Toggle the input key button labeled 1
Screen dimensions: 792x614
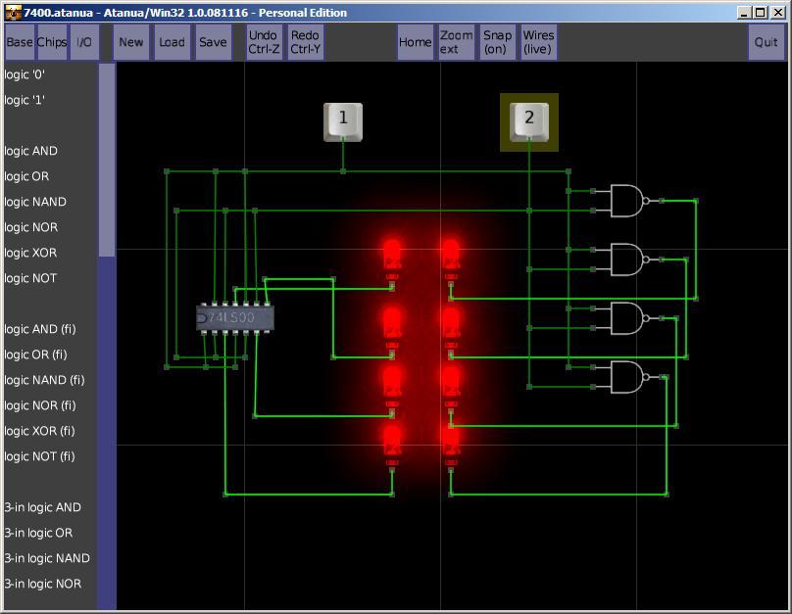point(343,121)
